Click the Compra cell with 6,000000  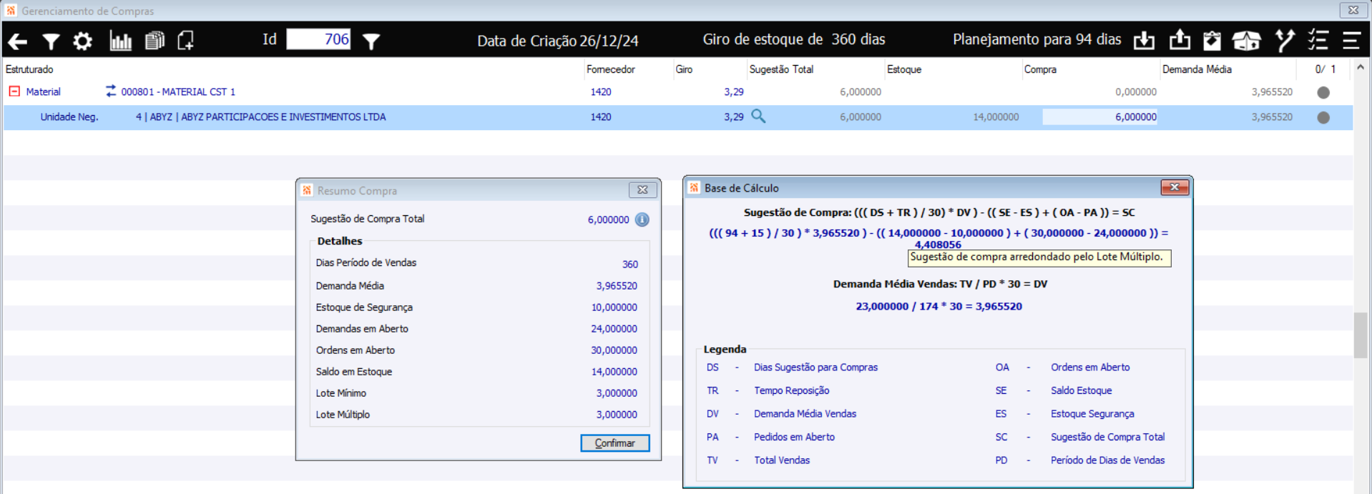[x=1099, y=117]
